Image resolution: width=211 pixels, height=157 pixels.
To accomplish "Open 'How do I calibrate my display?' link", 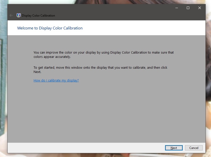I will 56,80.
